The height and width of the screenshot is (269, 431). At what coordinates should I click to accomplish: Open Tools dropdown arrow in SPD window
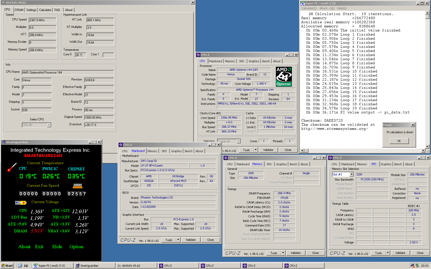(x=388, y=253)
